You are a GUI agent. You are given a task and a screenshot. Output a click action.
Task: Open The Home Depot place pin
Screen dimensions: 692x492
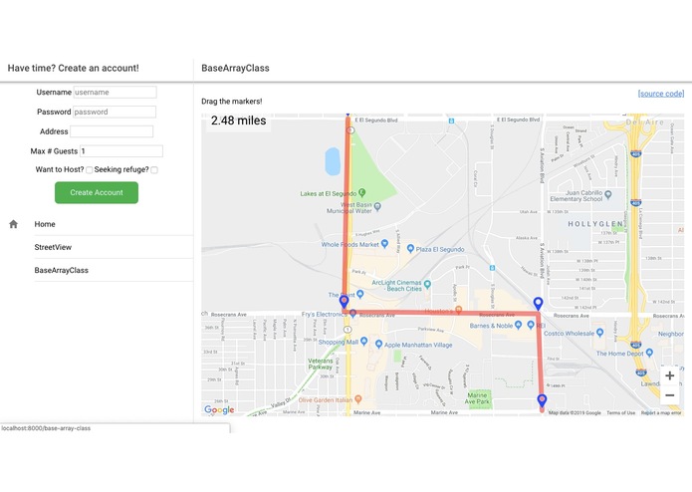tap(649, 353)
